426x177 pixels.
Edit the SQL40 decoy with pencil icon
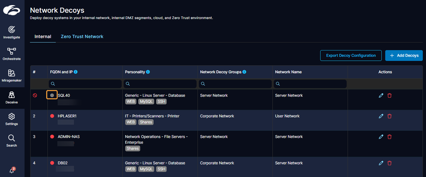[x=381, y=95]
